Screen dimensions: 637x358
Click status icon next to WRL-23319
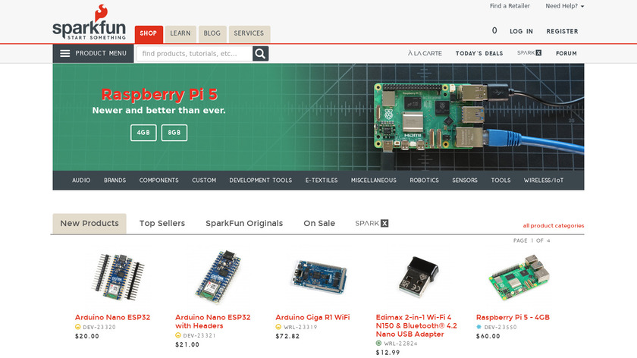tap(278, 327)
